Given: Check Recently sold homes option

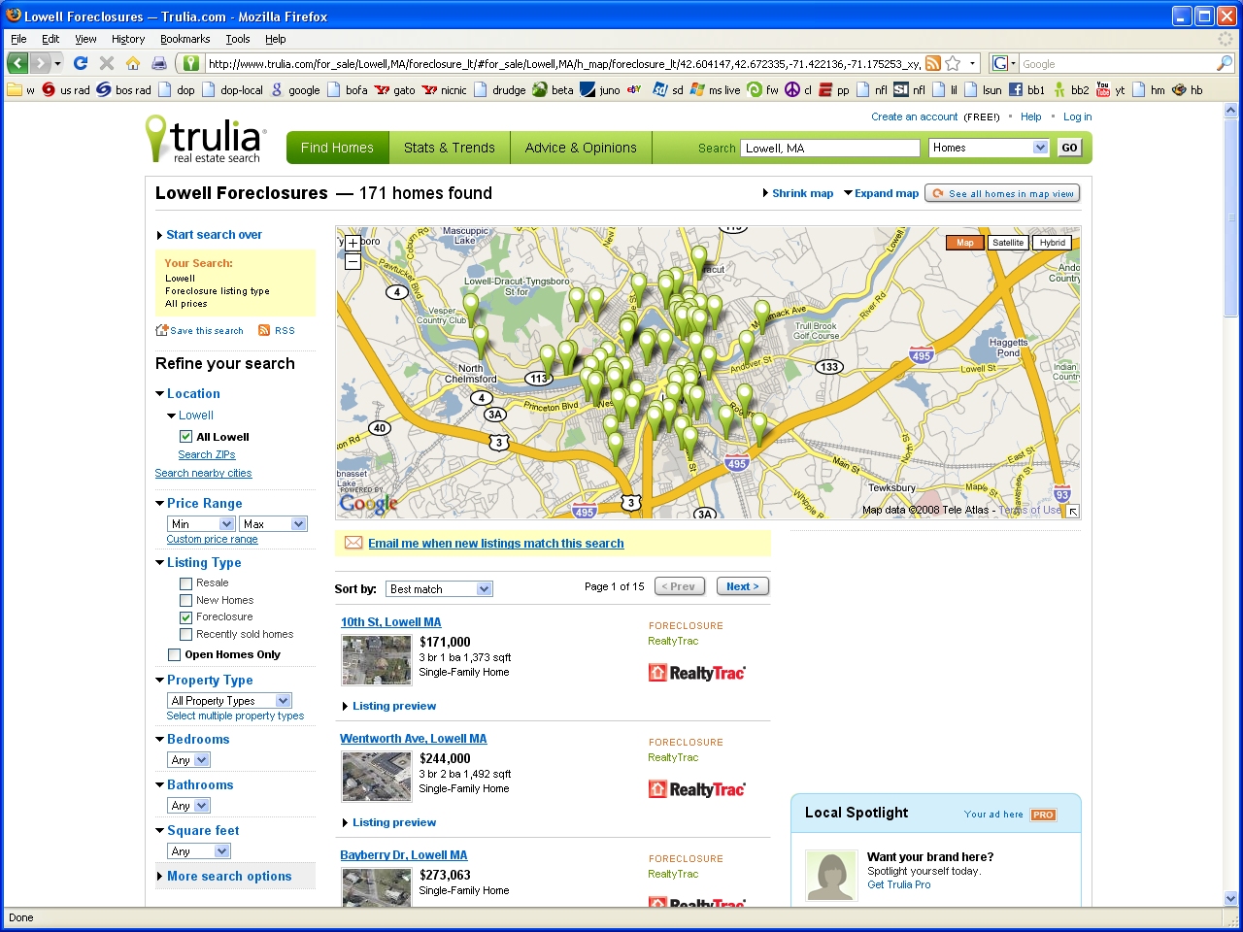Looking at the screenshot, I should (x=185, y=635).
